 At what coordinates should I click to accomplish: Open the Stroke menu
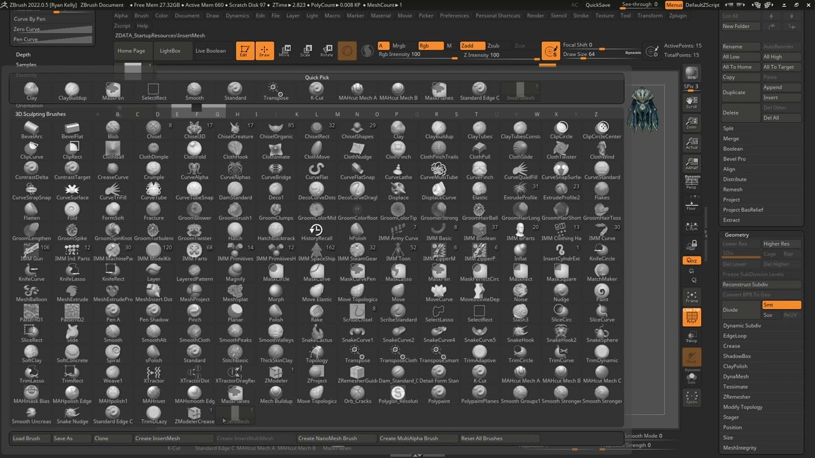[x=581, y=15]
